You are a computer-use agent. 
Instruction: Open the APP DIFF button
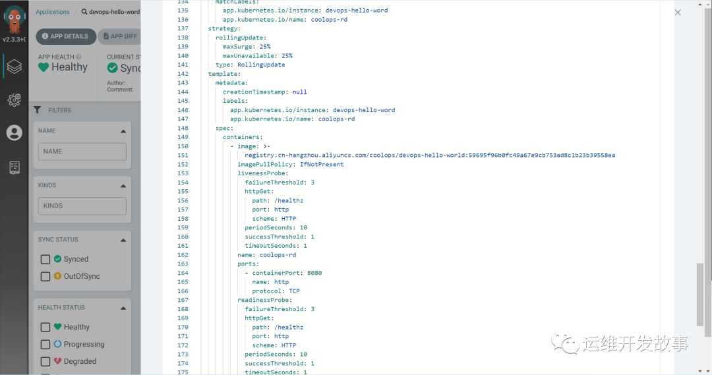pos(120,36)
